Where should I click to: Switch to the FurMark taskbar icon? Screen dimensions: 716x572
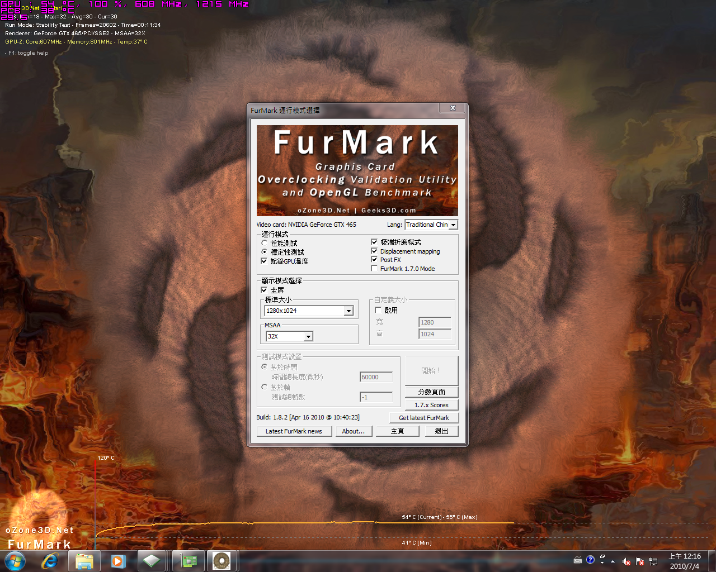click(x=222, y=561)
